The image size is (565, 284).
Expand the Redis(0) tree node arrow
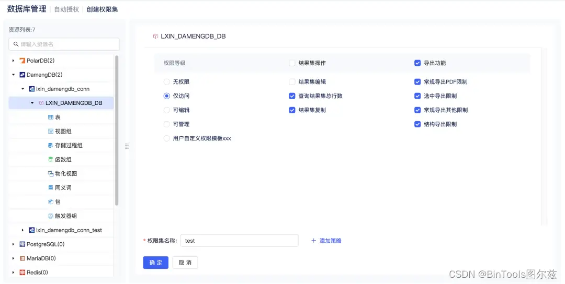coord(13,273)
